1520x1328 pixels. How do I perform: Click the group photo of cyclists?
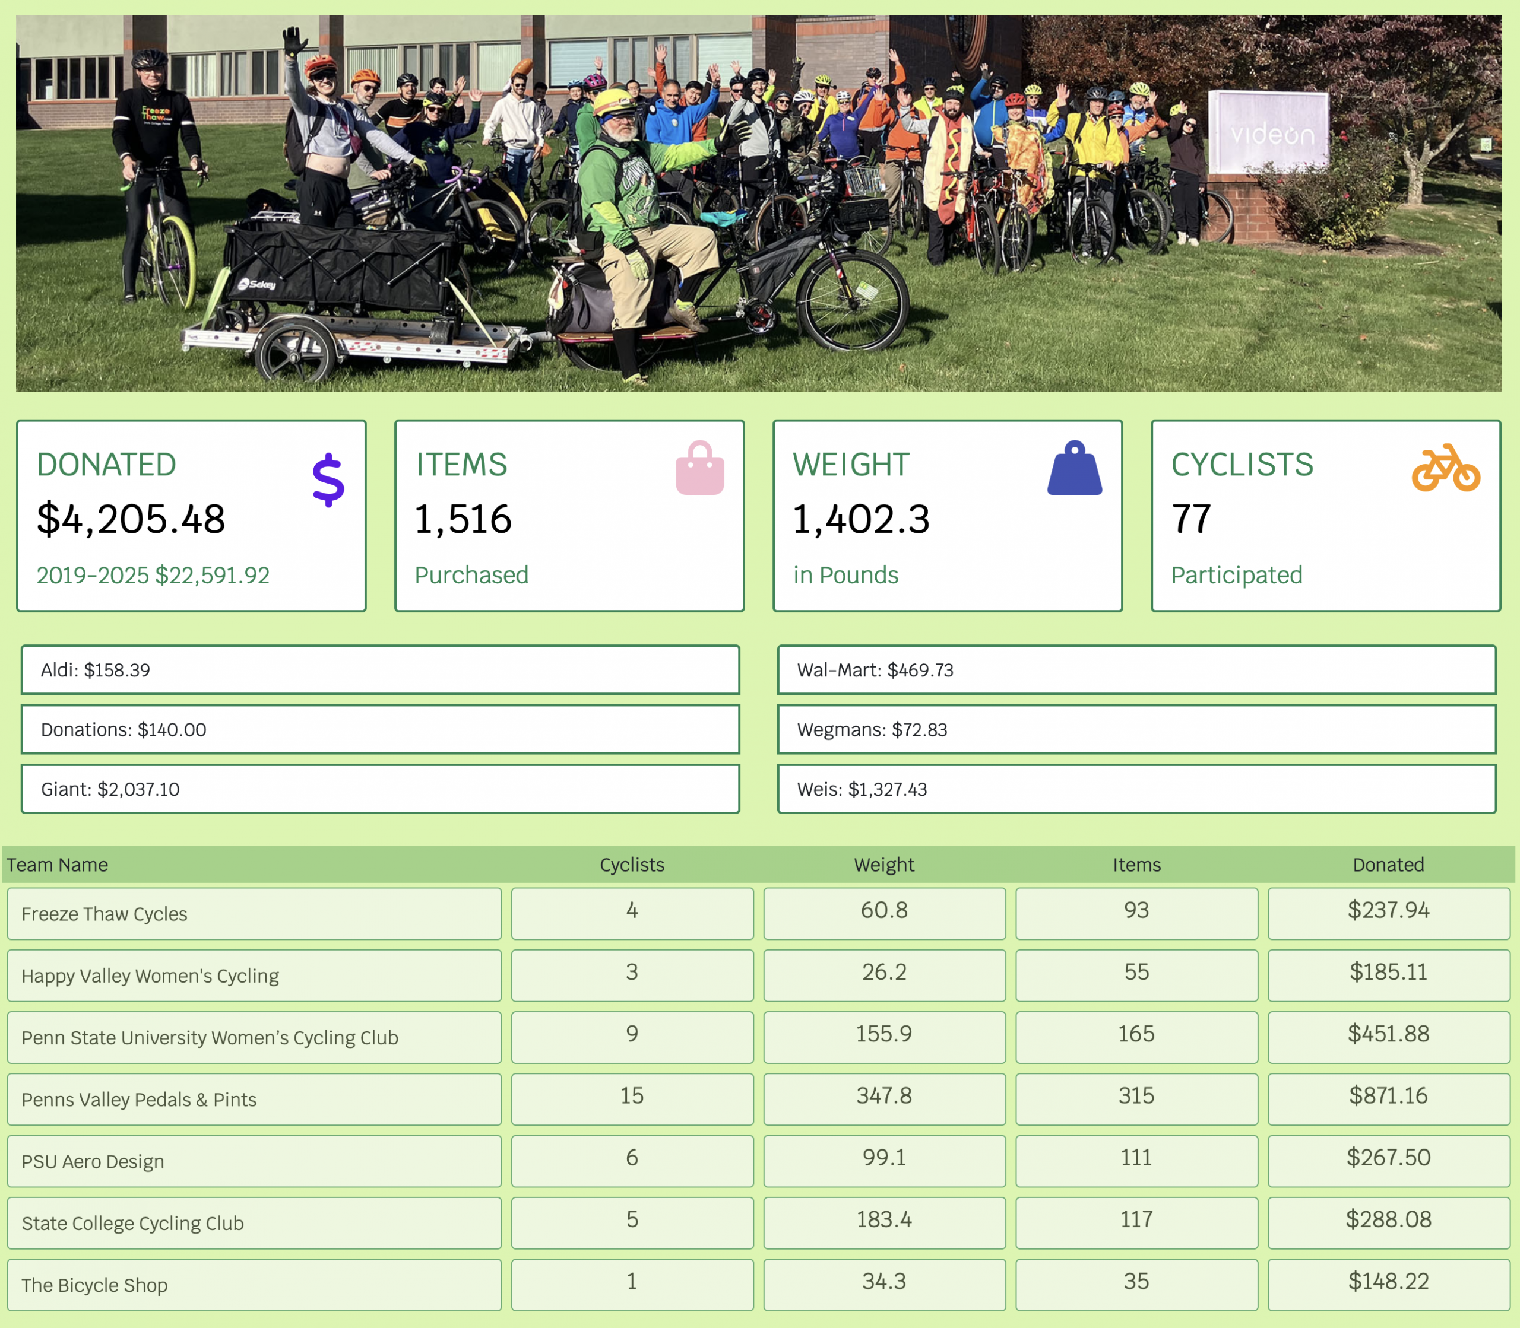[x=759, y=203]
